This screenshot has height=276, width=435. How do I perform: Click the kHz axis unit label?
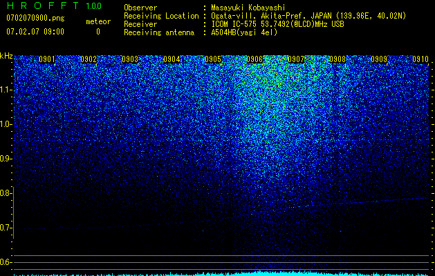(x=6, y=56)
